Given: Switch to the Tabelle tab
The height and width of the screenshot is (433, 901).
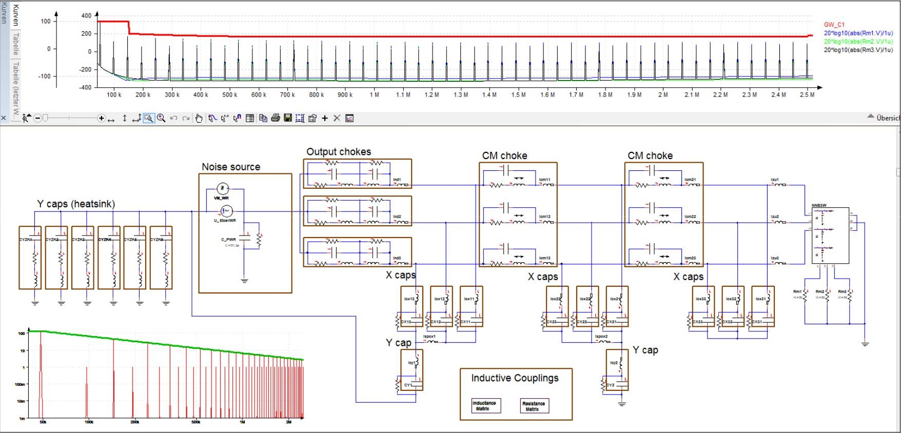Looking at the screenshot, I should point(16,44).
